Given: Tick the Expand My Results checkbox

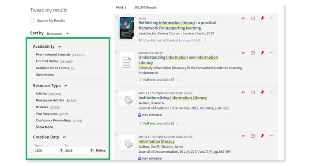Looking at the screenshot, I should (x=33, y=20).
